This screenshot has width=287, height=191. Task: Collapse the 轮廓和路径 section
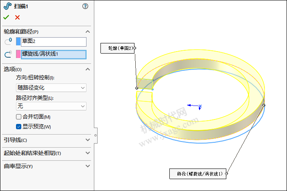pos(88,31)
